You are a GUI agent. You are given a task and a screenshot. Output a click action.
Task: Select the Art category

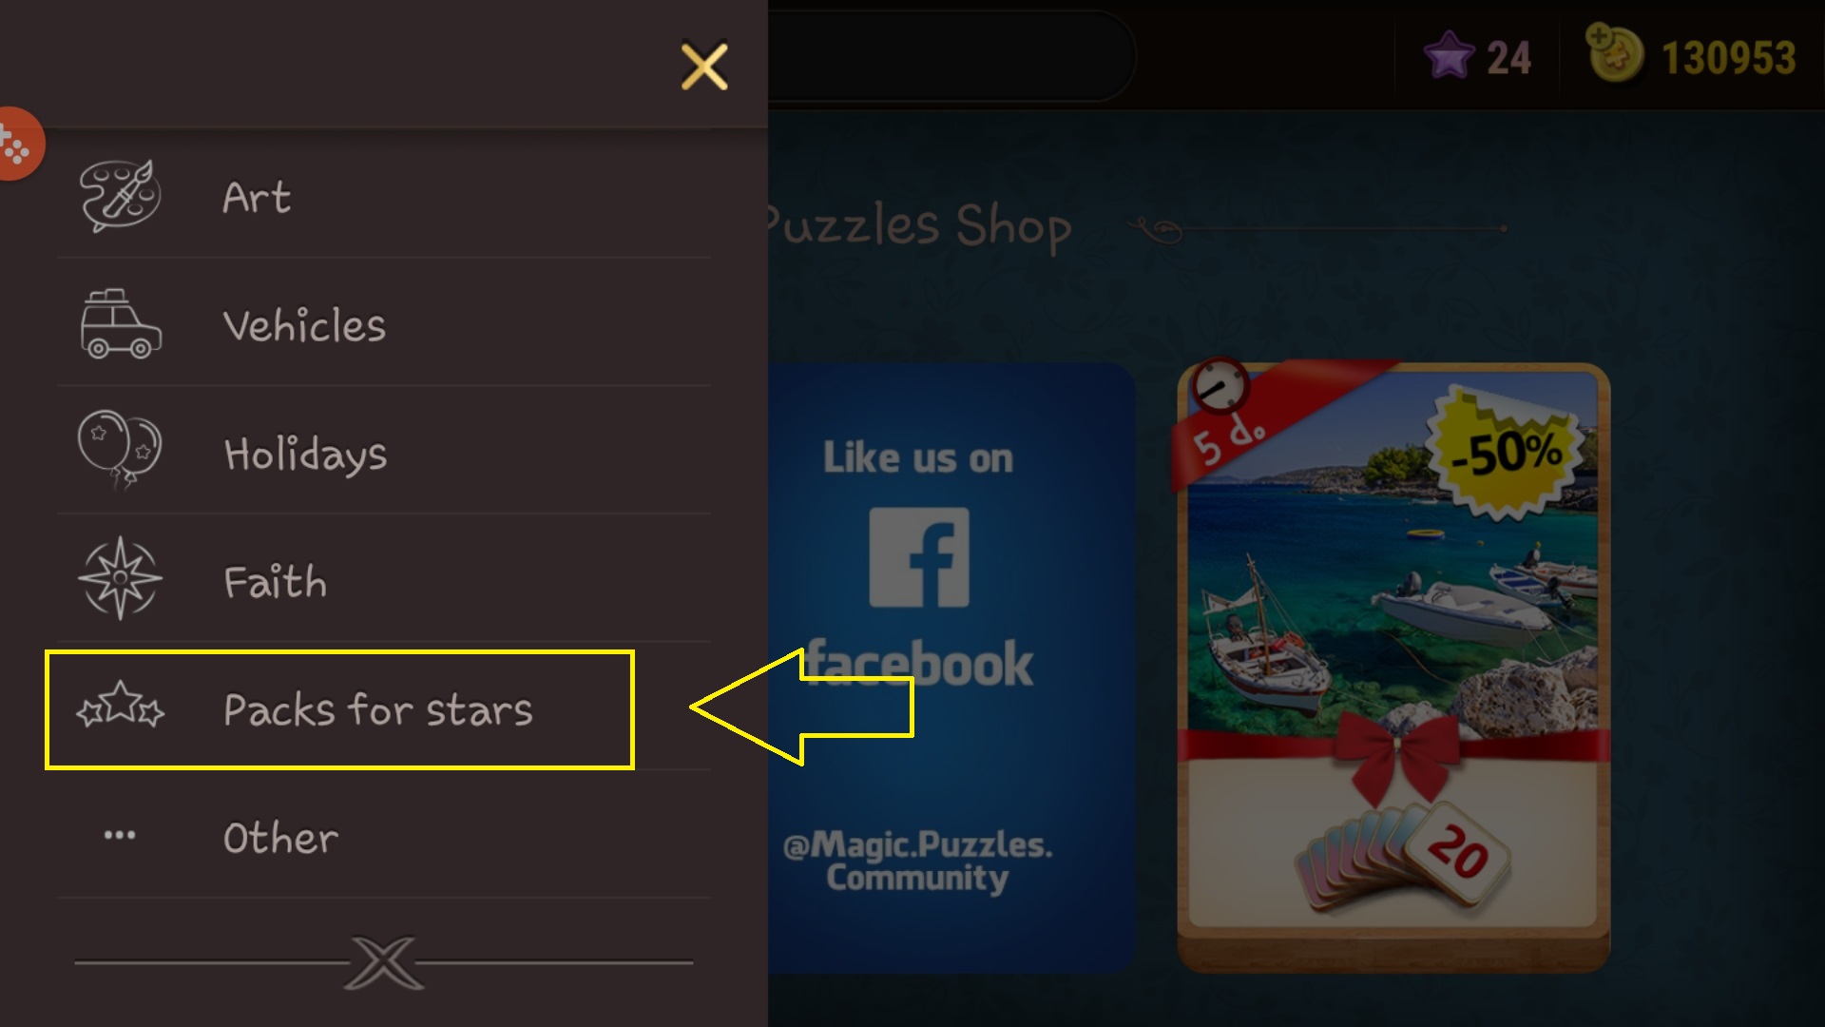pyautogui.click(x=384, y=197)
